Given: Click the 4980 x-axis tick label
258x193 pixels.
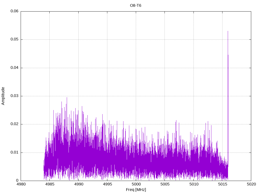Looking at the screenshot, I should click(21, 184).
